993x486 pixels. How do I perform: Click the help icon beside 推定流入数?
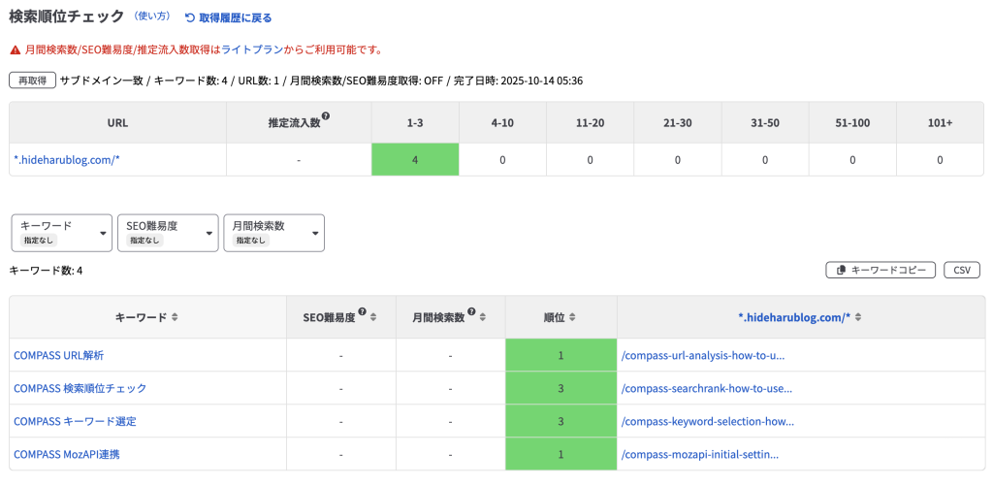tap(325, 117)
